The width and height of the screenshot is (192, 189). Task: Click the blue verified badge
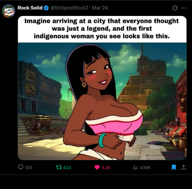pos(46,8)
